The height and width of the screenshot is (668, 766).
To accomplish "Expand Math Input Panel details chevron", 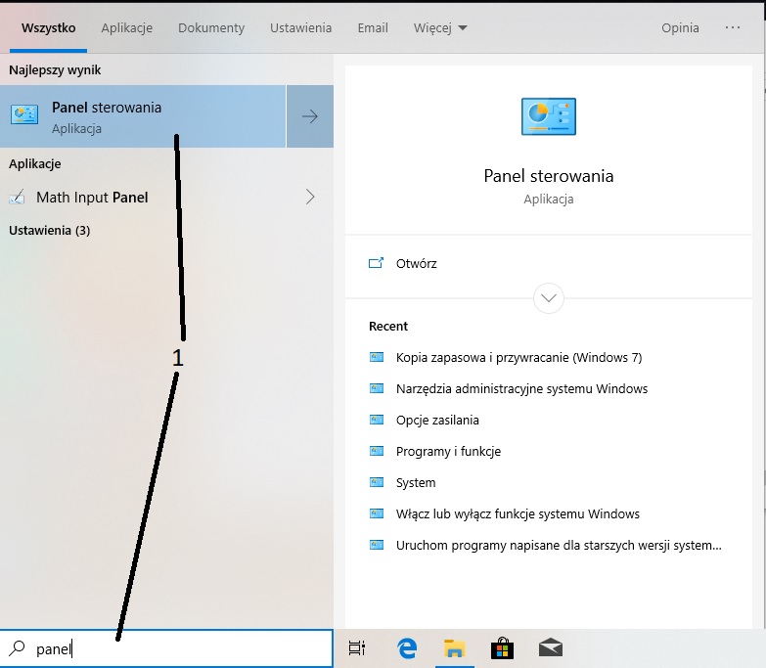I will click(x=310, y=197).
